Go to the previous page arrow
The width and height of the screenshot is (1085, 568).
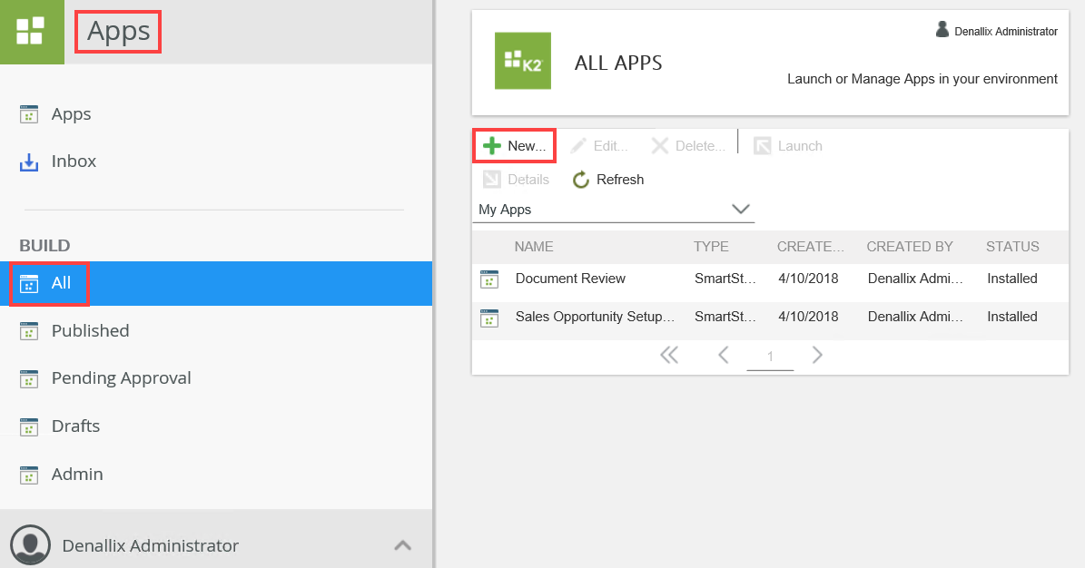click(724, 355)
